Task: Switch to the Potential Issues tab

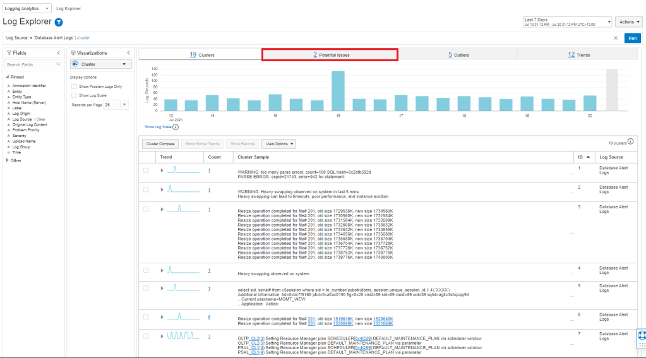Action: coord(330,55)
